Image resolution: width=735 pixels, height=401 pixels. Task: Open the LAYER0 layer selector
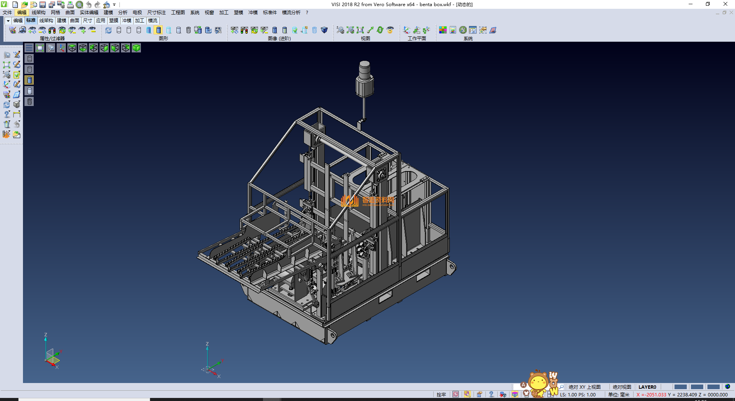click(647, 387)
